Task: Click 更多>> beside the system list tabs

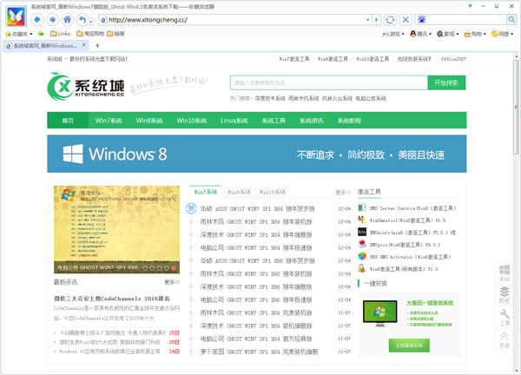Action: pyautogui.click(x=343, y=193)
